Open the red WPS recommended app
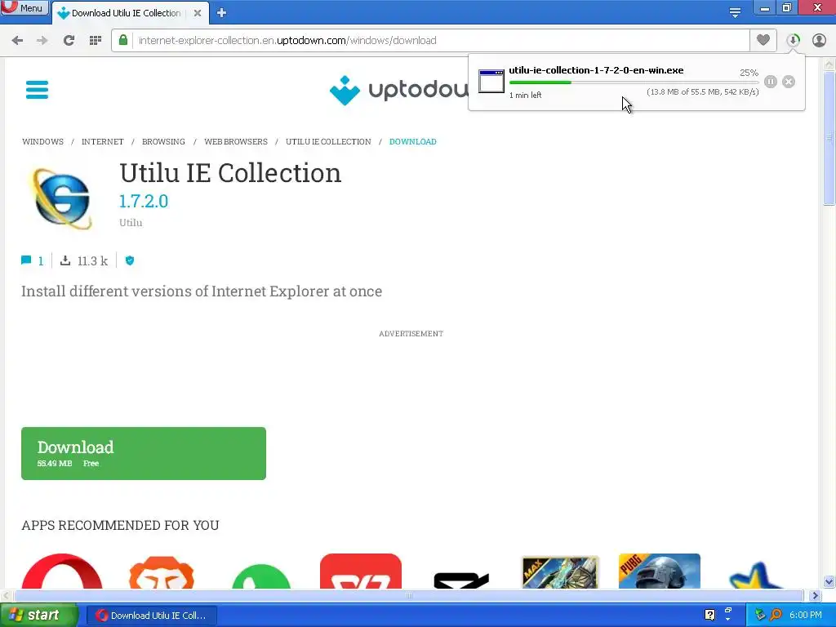The height and width of the screenshot is (627, 836). [360, 571]
